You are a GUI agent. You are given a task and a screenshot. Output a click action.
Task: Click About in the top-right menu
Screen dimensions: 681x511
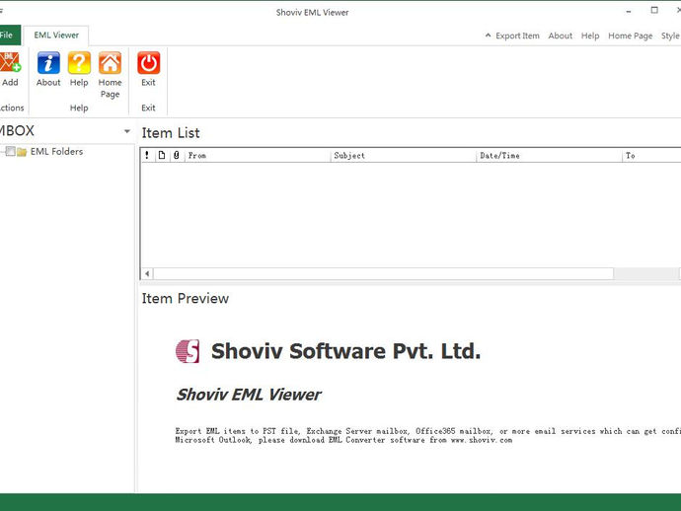point(560,36)
